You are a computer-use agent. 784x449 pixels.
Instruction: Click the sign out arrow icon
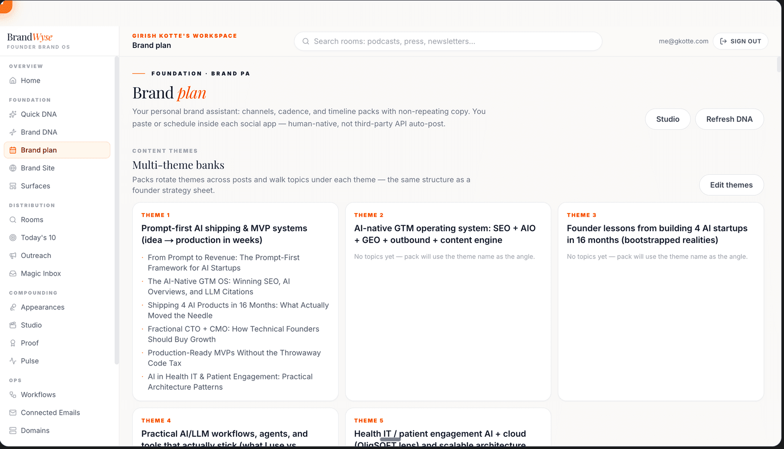click(723, 42)
